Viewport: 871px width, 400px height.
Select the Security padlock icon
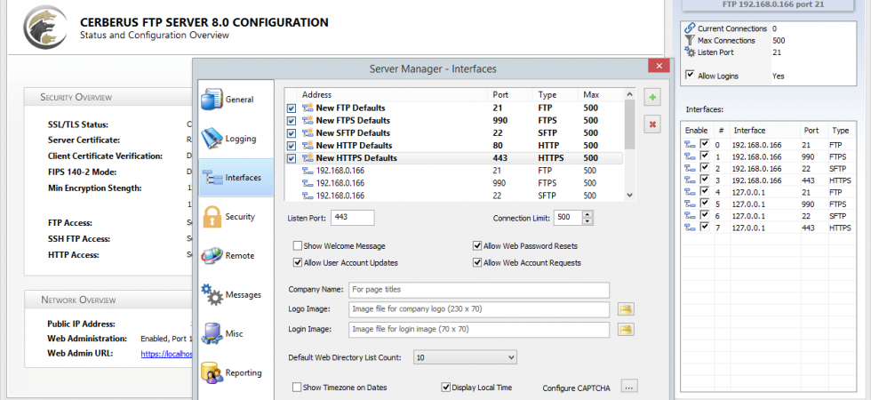point(212,217)
